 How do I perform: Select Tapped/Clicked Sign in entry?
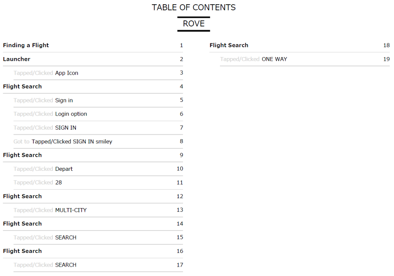coord(98,100)
